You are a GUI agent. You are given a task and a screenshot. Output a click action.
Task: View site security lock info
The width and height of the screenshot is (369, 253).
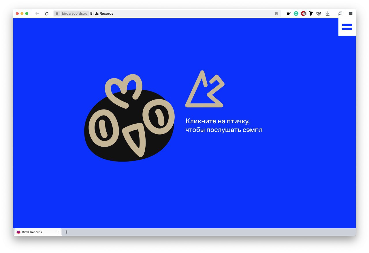coord(57,14)
